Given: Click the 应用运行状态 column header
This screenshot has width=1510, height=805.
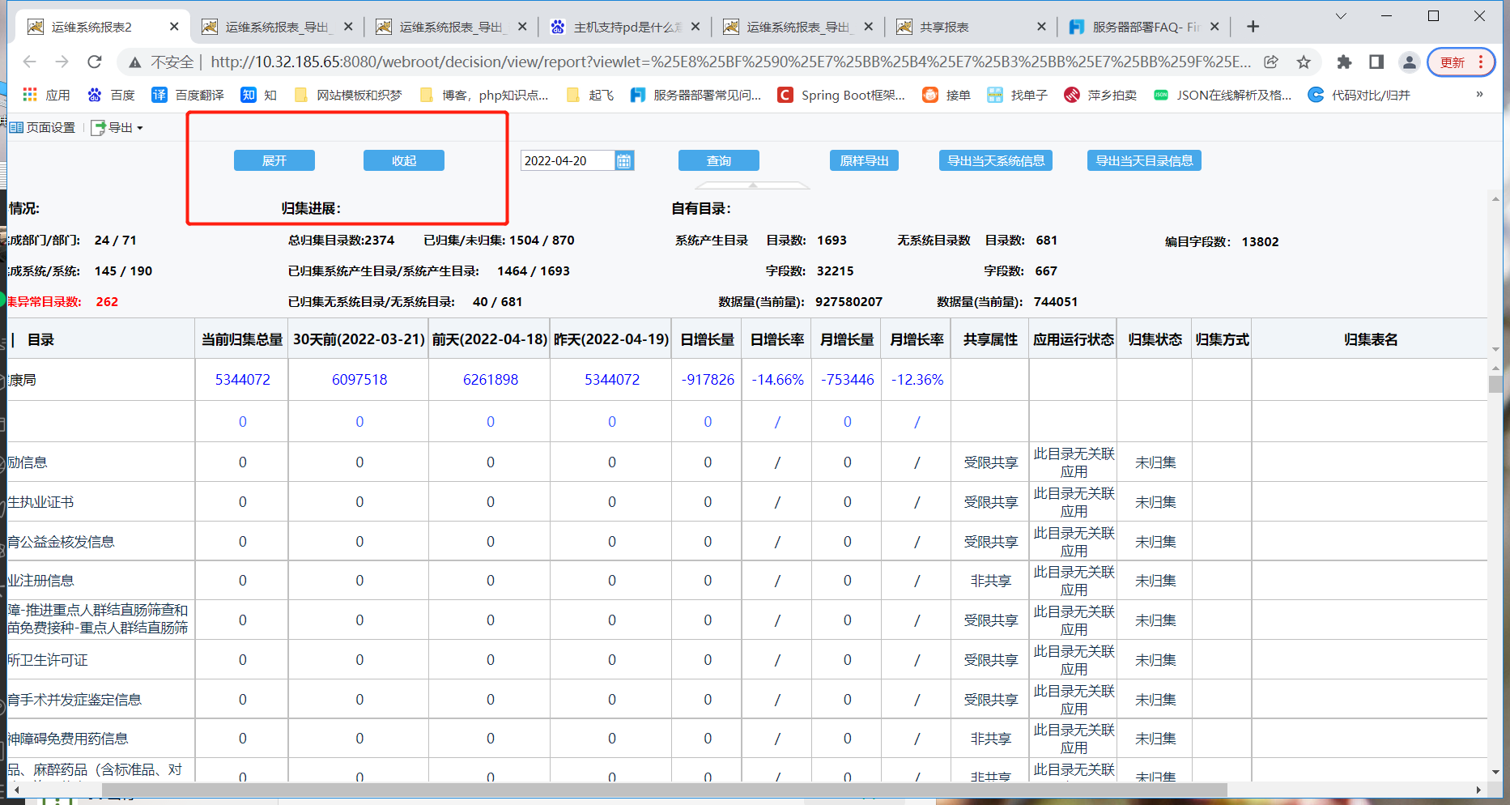Looking at the screenshot, I should click(1073, 339).
